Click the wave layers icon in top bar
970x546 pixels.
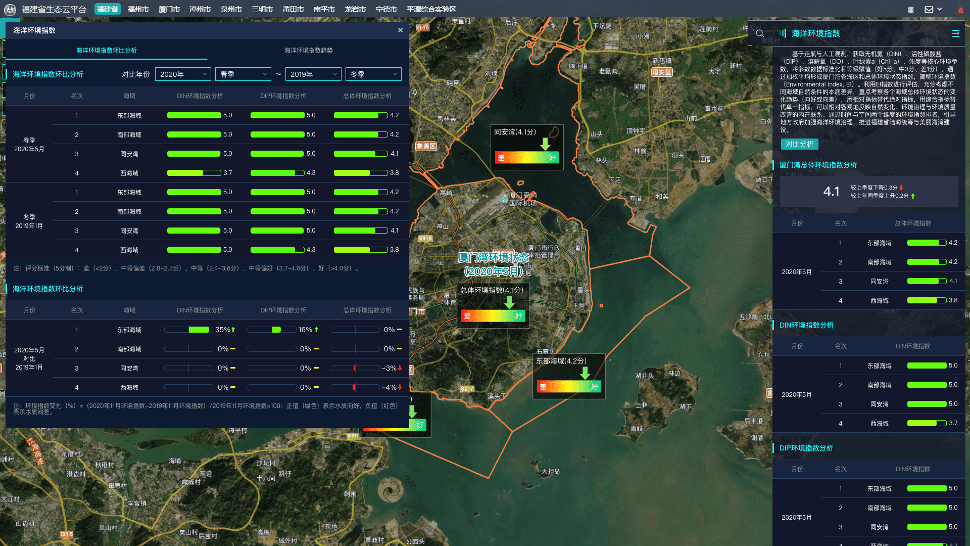click(x=910, y=10)
